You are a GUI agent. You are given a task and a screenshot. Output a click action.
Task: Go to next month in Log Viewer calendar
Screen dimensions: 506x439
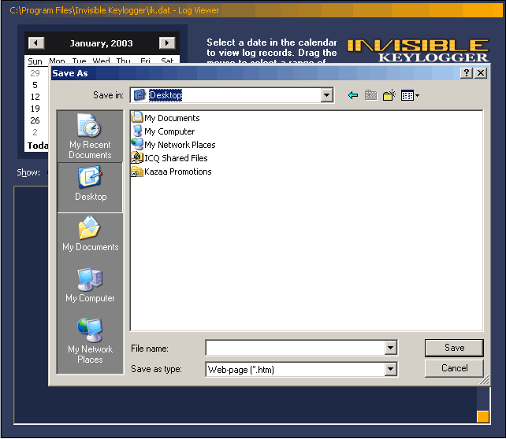(x=167, y=42)
